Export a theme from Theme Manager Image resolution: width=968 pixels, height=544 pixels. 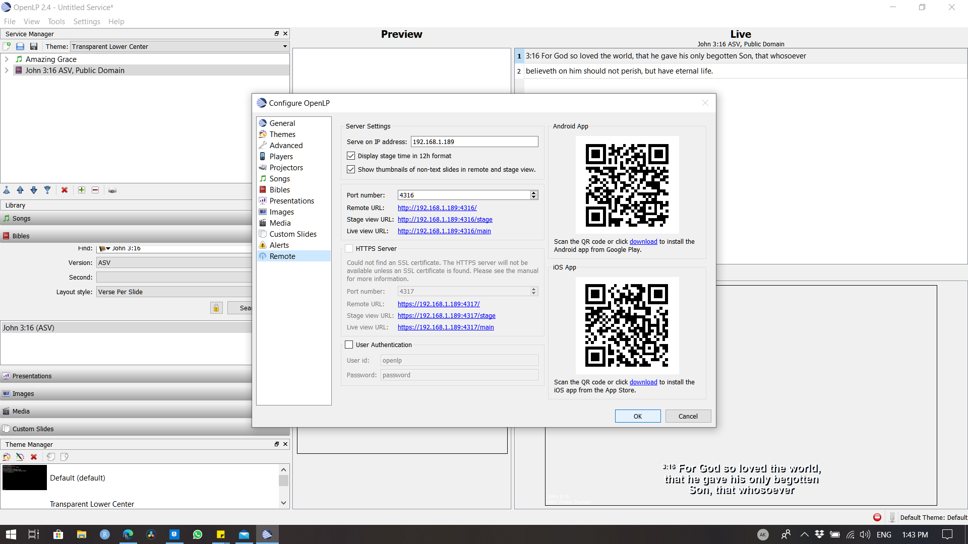(x=64, y=456)
